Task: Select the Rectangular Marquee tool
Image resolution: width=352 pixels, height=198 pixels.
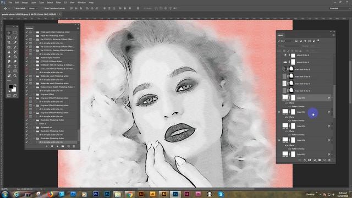Action: tap(15, 33)
